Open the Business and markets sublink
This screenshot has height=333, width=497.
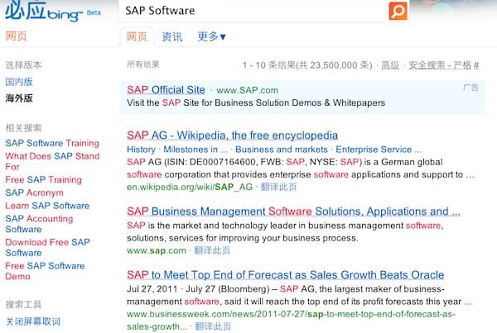[x=282, y=150]
